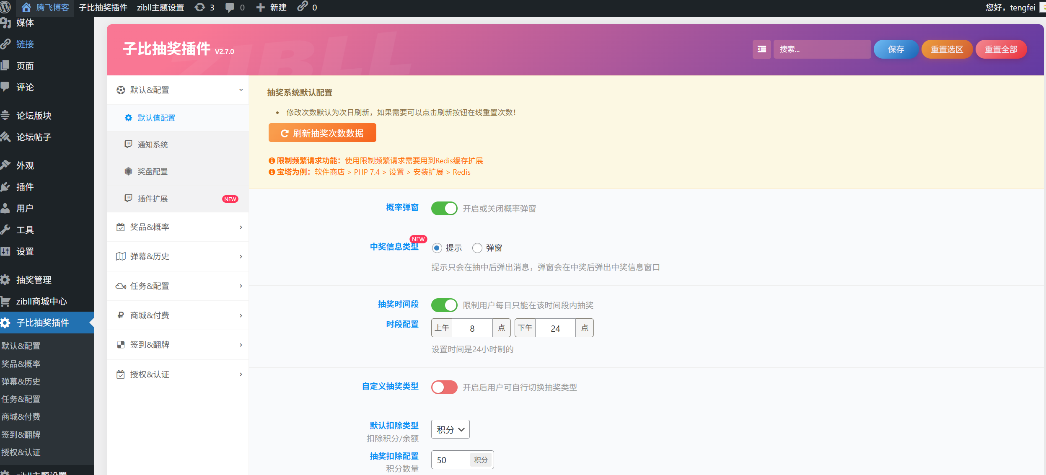Click the sidebar 媒体 media icon
The image size is (1046, 475).
click(5, 23)
